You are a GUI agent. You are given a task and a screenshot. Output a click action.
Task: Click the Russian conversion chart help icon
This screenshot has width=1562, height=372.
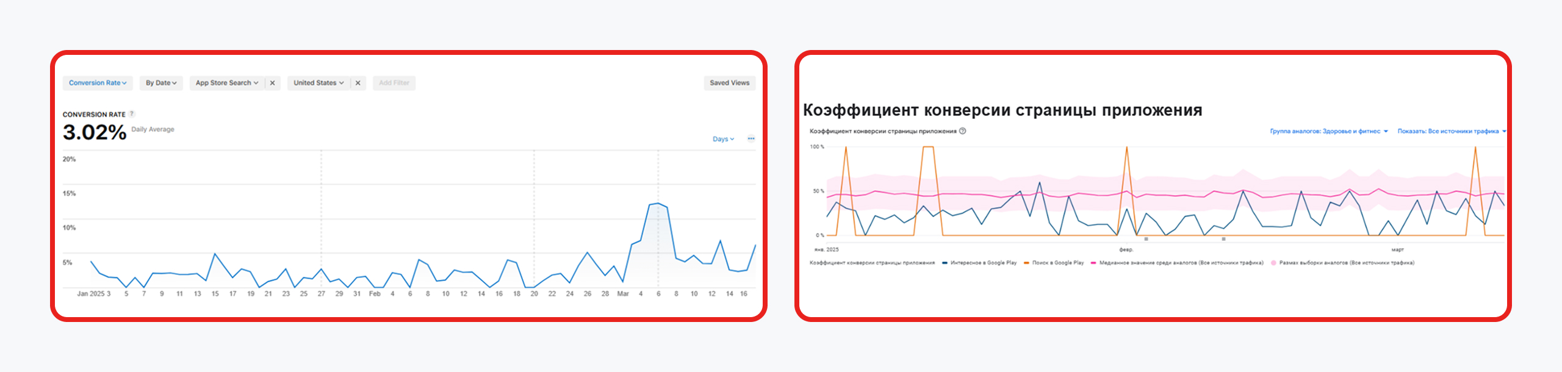[x=962, y=131]
